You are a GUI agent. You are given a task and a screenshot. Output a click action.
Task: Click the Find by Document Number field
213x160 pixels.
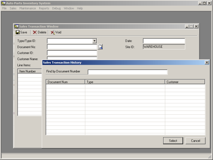[127, 72]
